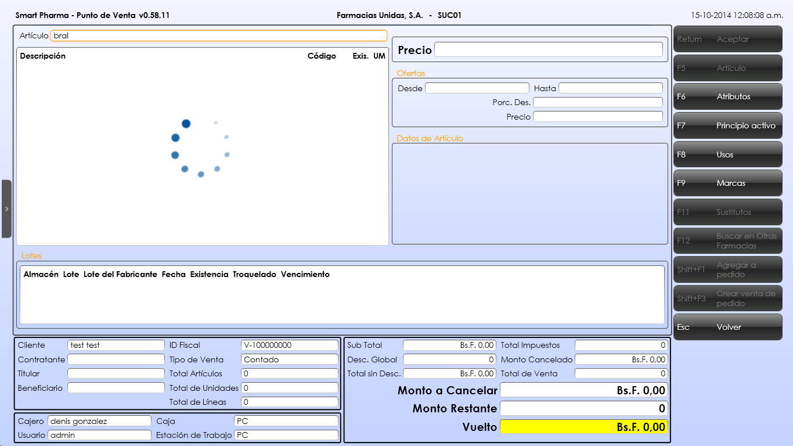The height and width of the screenshot is (446, 793).
Task: Click the Ofertas Hasta field
Action: (x=611, y=88)
